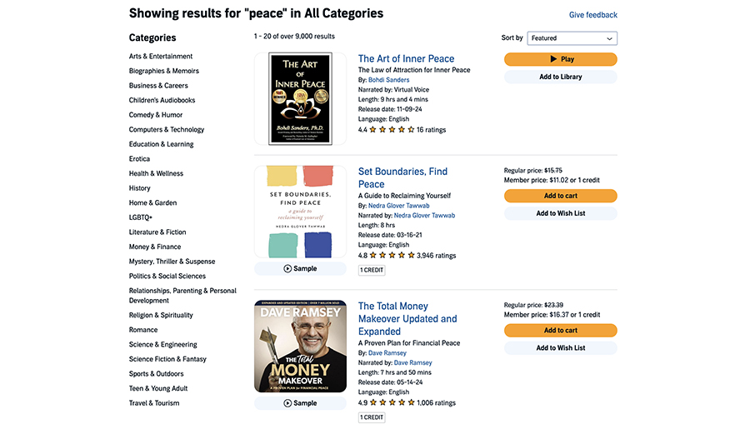This screenshot has height=424, width=750.
Task: Add The Art of Inner Peace to Library
Action: click(x=560, y=77)
